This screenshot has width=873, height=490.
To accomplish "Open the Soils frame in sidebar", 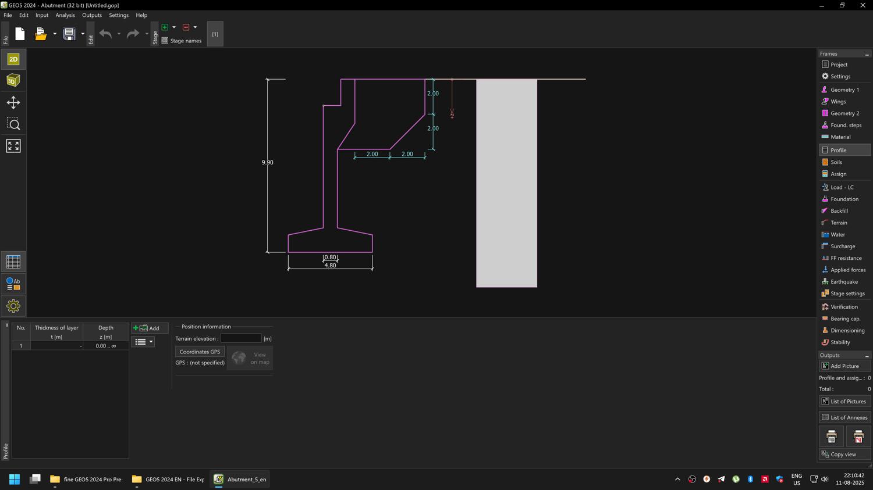I will (x=836, y=162).
